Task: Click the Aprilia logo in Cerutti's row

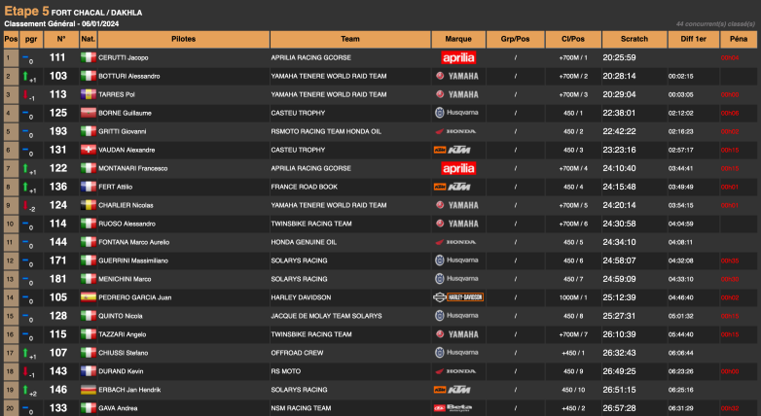Action: [458, 57]
